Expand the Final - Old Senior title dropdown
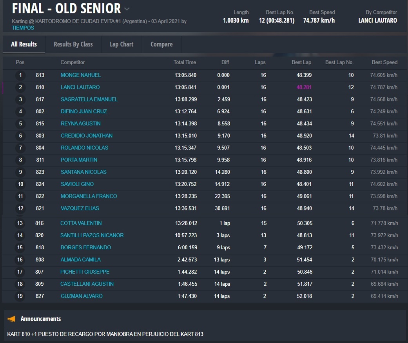 pos(127,9)
